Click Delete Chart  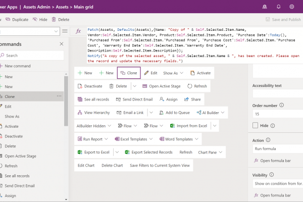112,166
